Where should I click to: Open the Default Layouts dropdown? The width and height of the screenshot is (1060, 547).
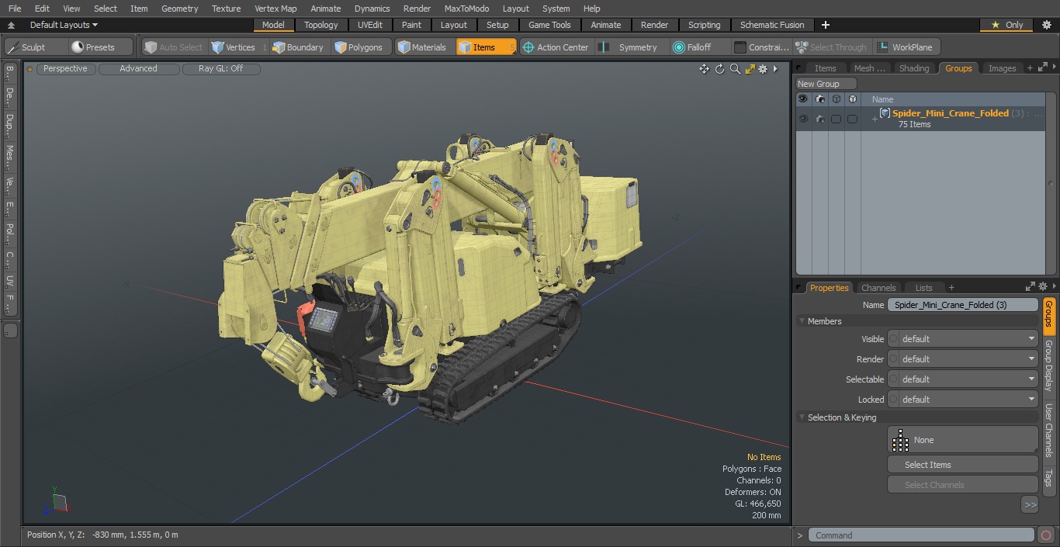[x=64, y=25]
